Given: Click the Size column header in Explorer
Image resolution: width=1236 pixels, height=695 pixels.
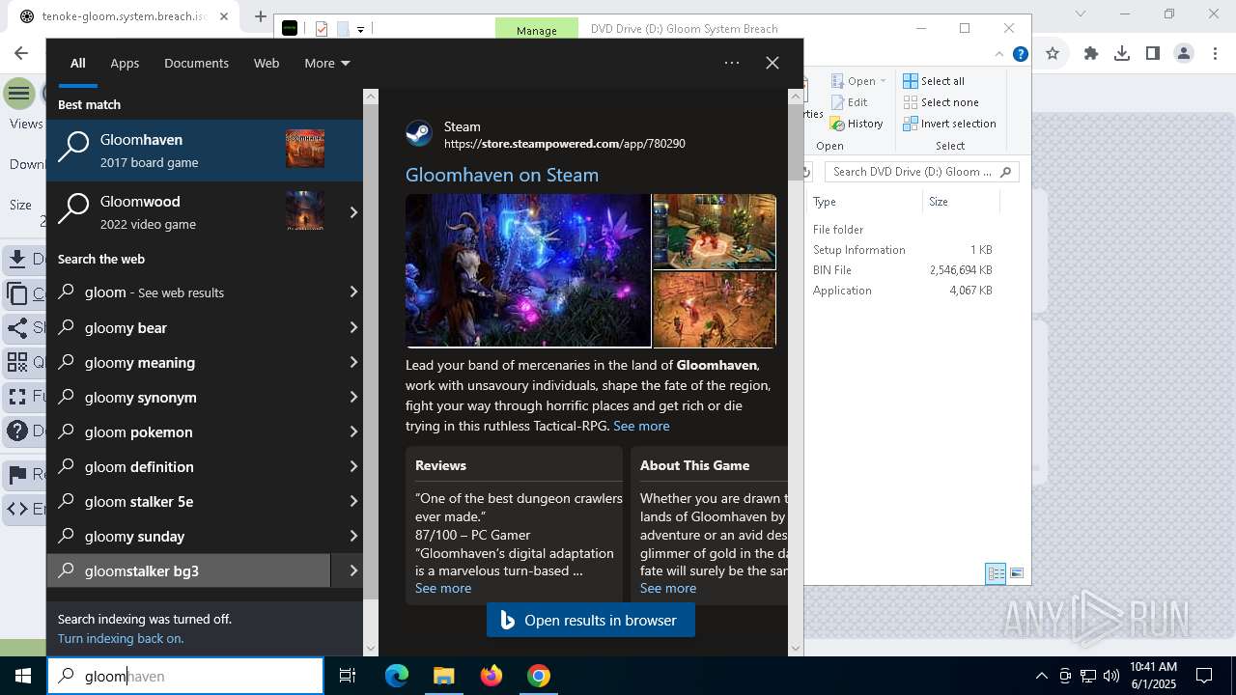Looking at the screenshot, I should (960, 202).
